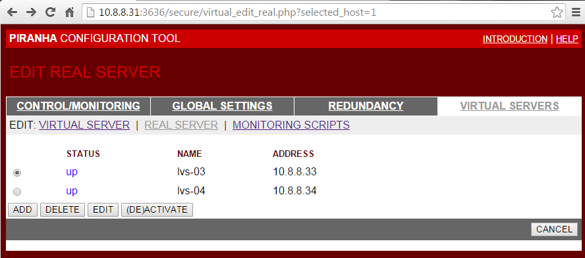Open the GLOBAL SETTINGS tab

tap(222, 106)
